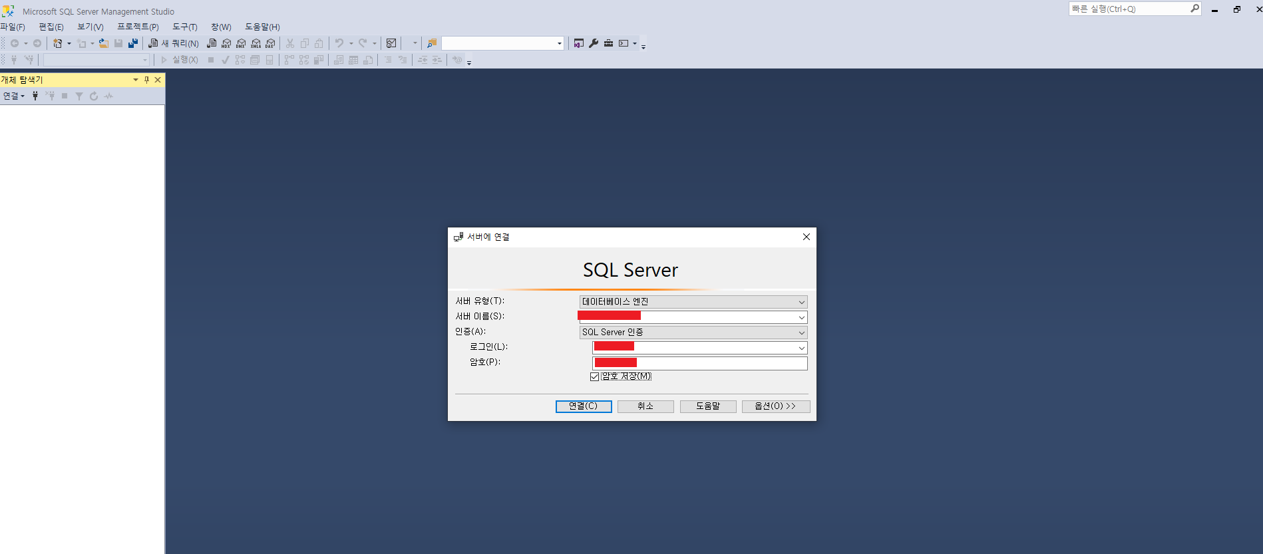Open the 개체 탐색기 window position dropdown arrow
The image size is (1263, 554).
tap(136, 80)
